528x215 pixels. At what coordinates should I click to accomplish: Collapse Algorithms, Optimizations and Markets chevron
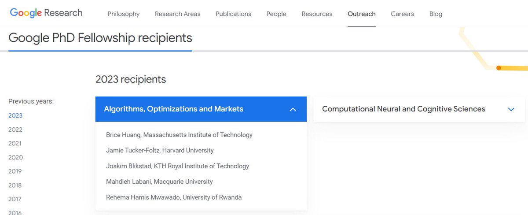[x=293, y=109]
